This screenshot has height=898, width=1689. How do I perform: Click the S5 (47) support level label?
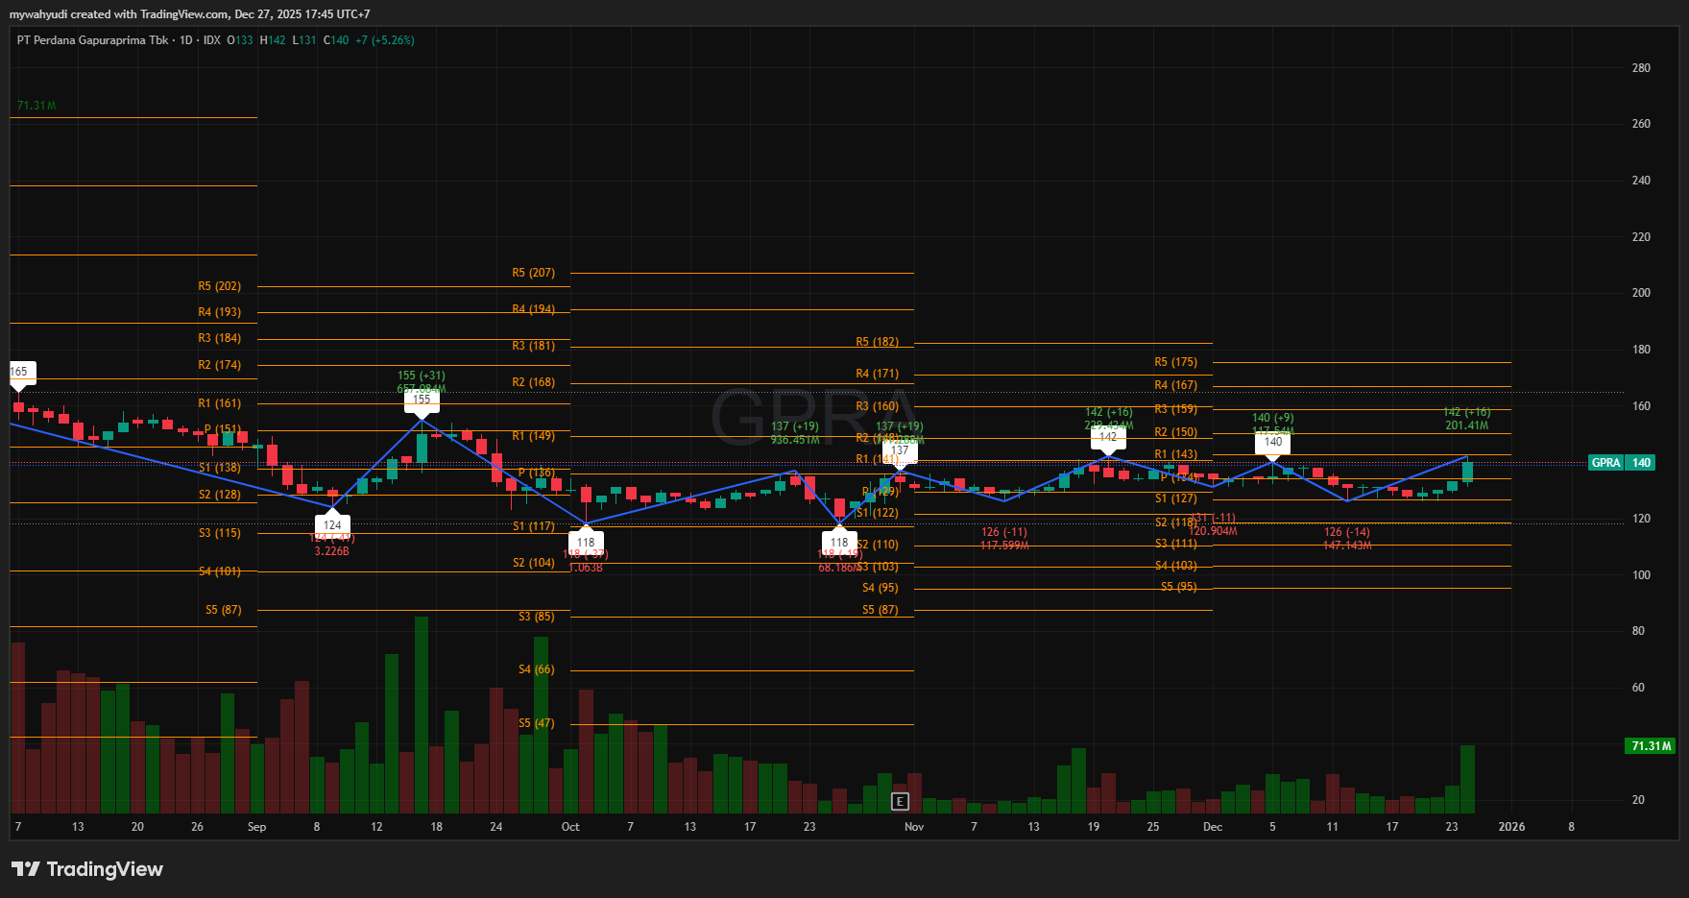click(x=536, y=723)
